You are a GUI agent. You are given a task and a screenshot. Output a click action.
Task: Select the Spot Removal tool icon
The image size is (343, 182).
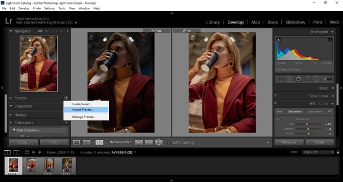[x=290, y=79]
